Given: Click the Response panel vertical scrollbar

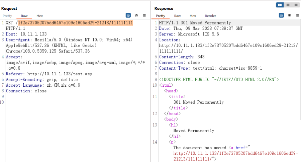Looking at the screenshot, I should pyautogui.click(x=300, y=70).
